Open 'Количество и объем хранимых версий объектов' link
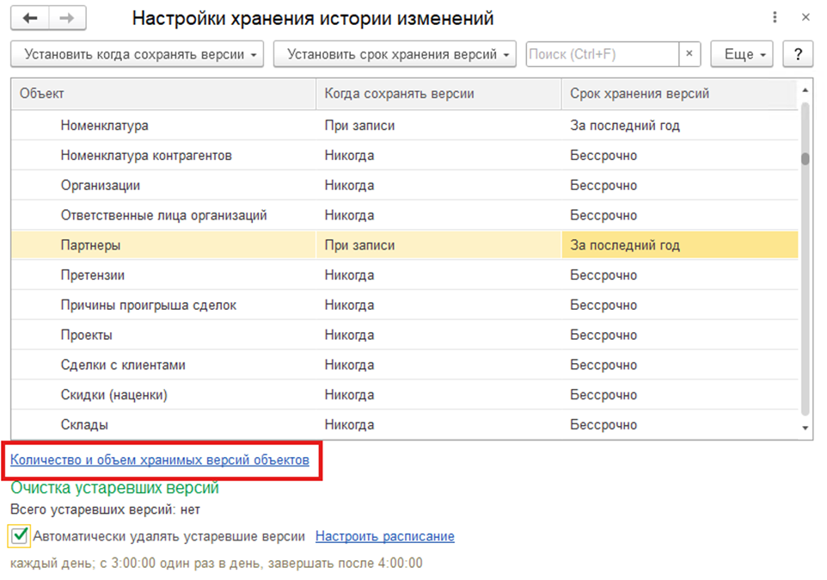The width and height of the screenshot is (827, 580). coord(160,460)
